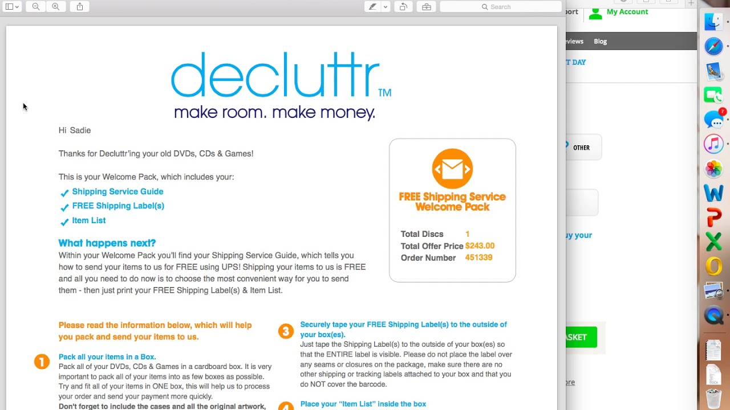Rotate the page with the rotate button

pos(403,7)
